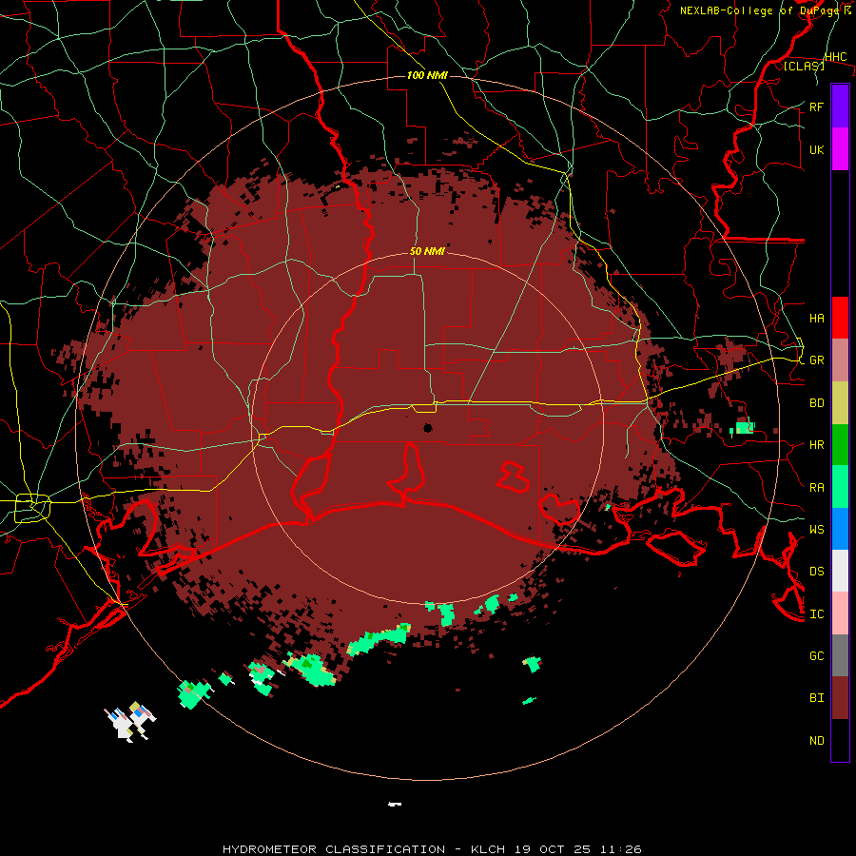Screen dimensions: 856x856
Task: Click the HR dark green legend swatch
Action: pos(840,444)
